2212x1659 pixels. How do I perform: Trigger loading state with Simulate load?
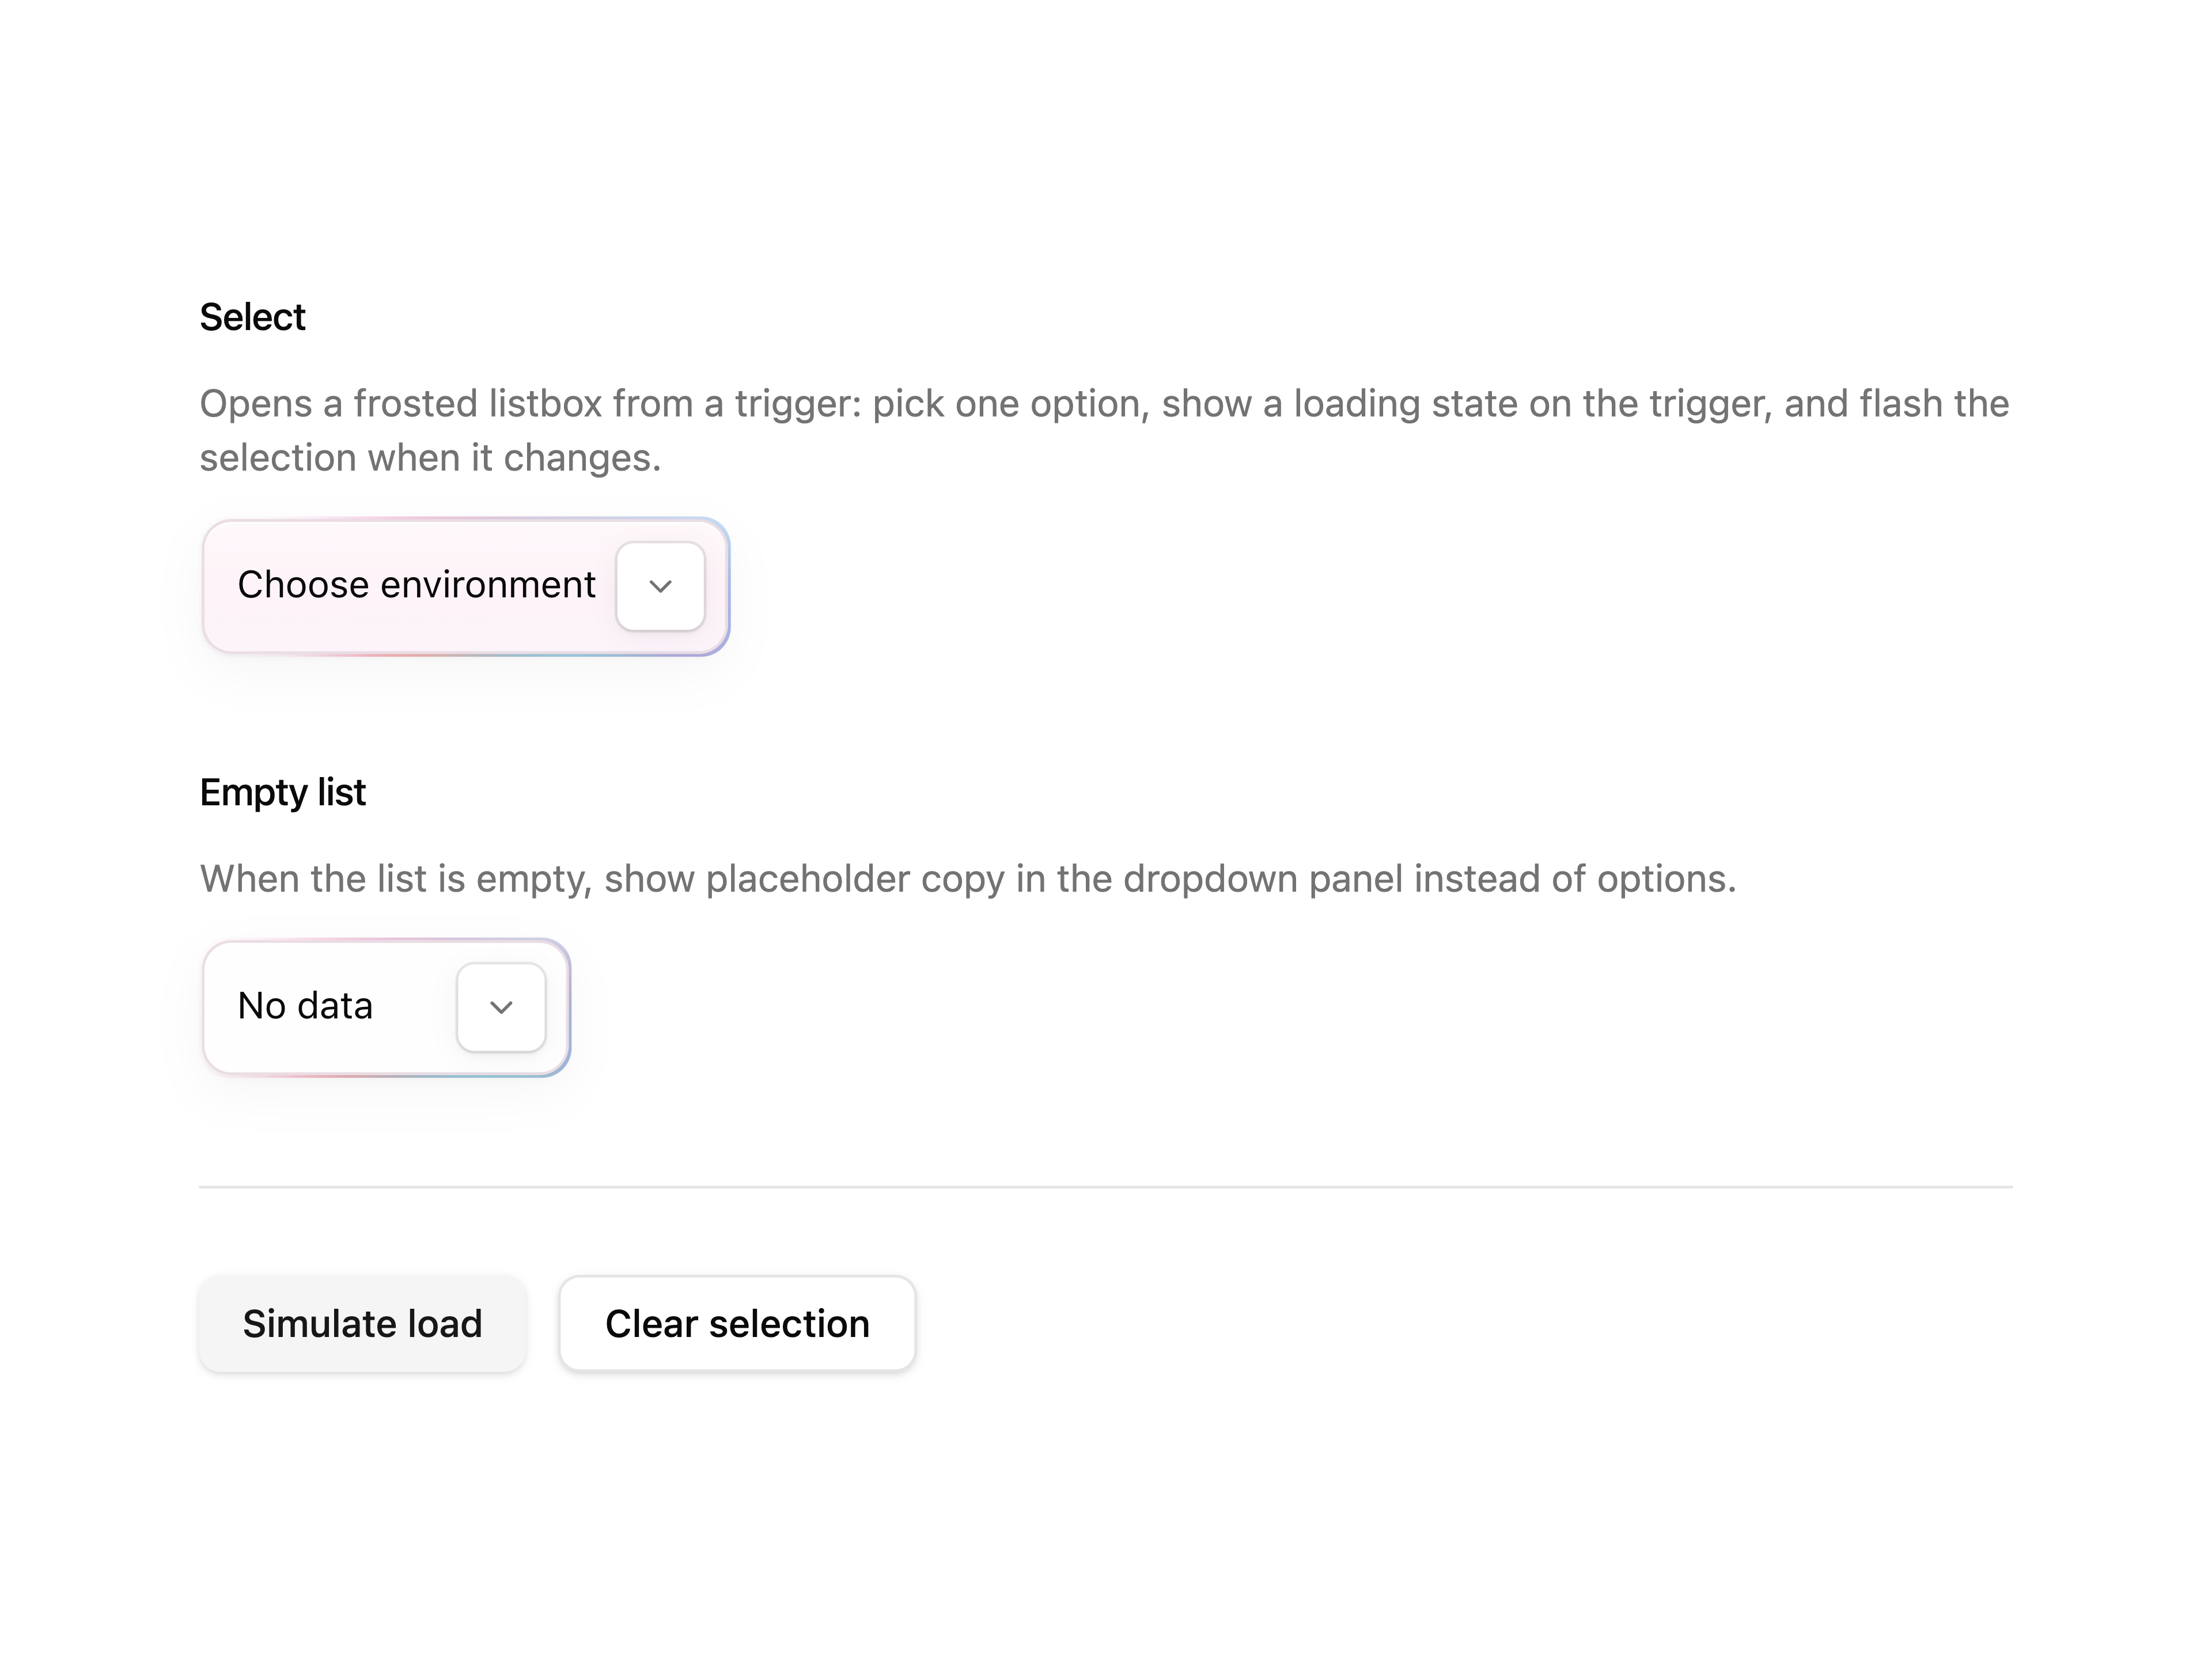(362, 1323)
